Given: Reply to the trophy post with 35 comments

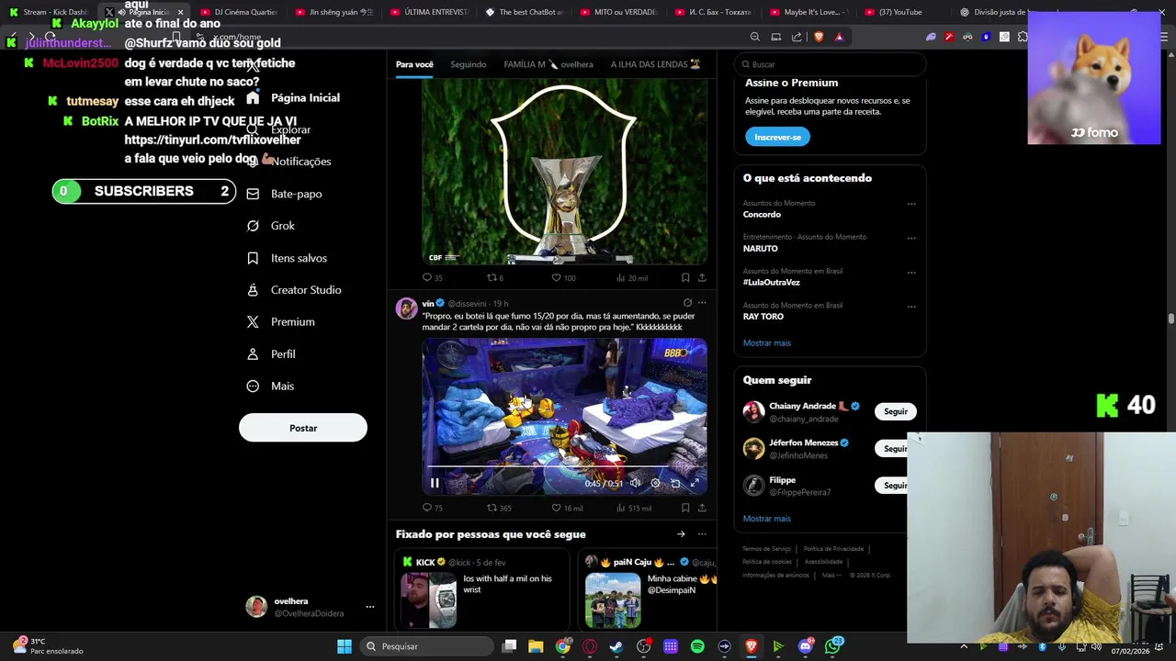Looking at the screenshot, I should (x=432, y=278).
